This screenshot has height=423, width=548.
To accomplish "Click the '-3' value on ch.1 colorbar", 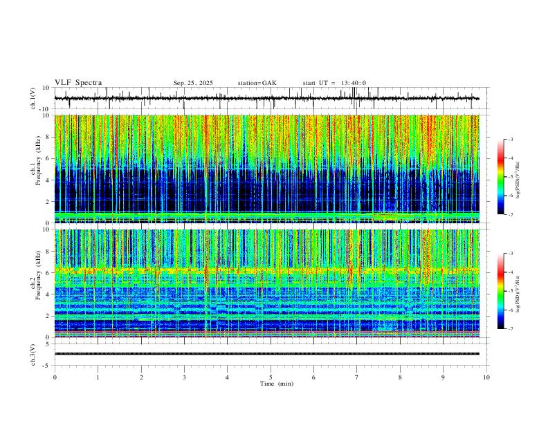I will pos(510,139).
